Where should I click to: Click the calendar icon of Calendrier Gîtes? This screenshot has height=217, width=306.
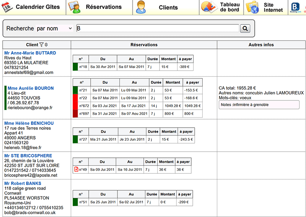pos(8,7)
